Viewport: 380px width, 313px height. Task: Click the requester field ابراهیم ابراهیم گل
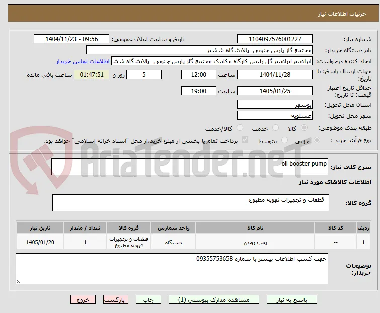click(x=212, y=61)
